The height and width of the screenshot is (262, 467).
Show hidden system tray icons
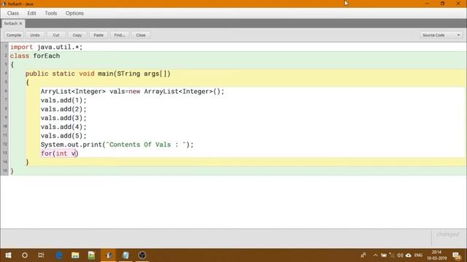coord(375,255)
